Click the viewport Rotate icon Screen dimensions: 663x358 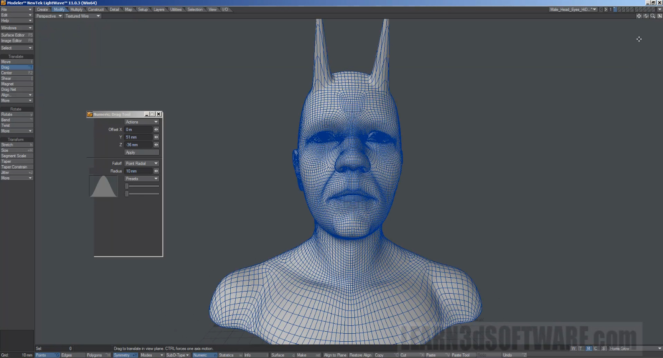[x=646, y=16]
